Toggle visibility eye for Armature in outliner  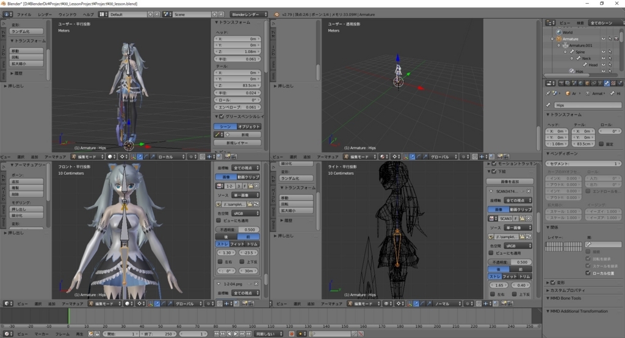pos(603,38)
